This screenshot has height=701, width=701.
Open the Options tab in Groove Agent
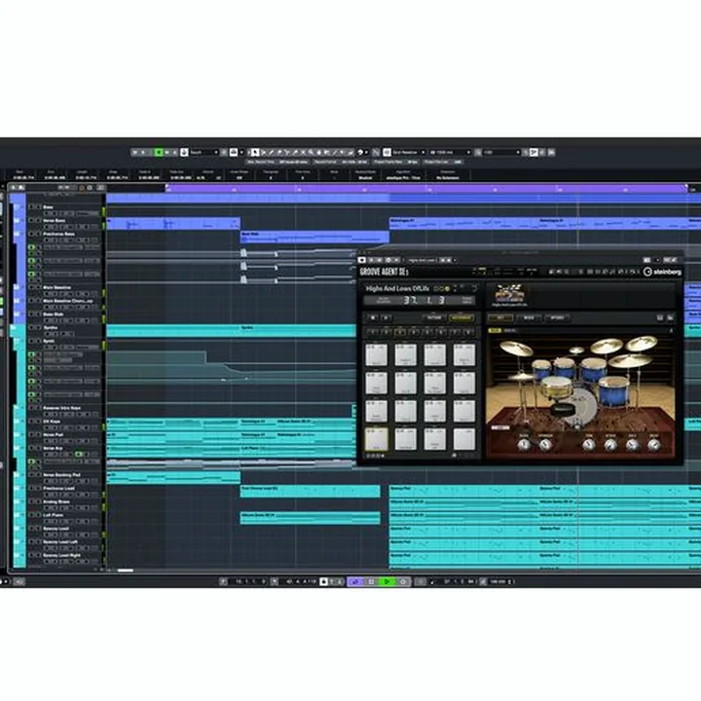[557, 317]
